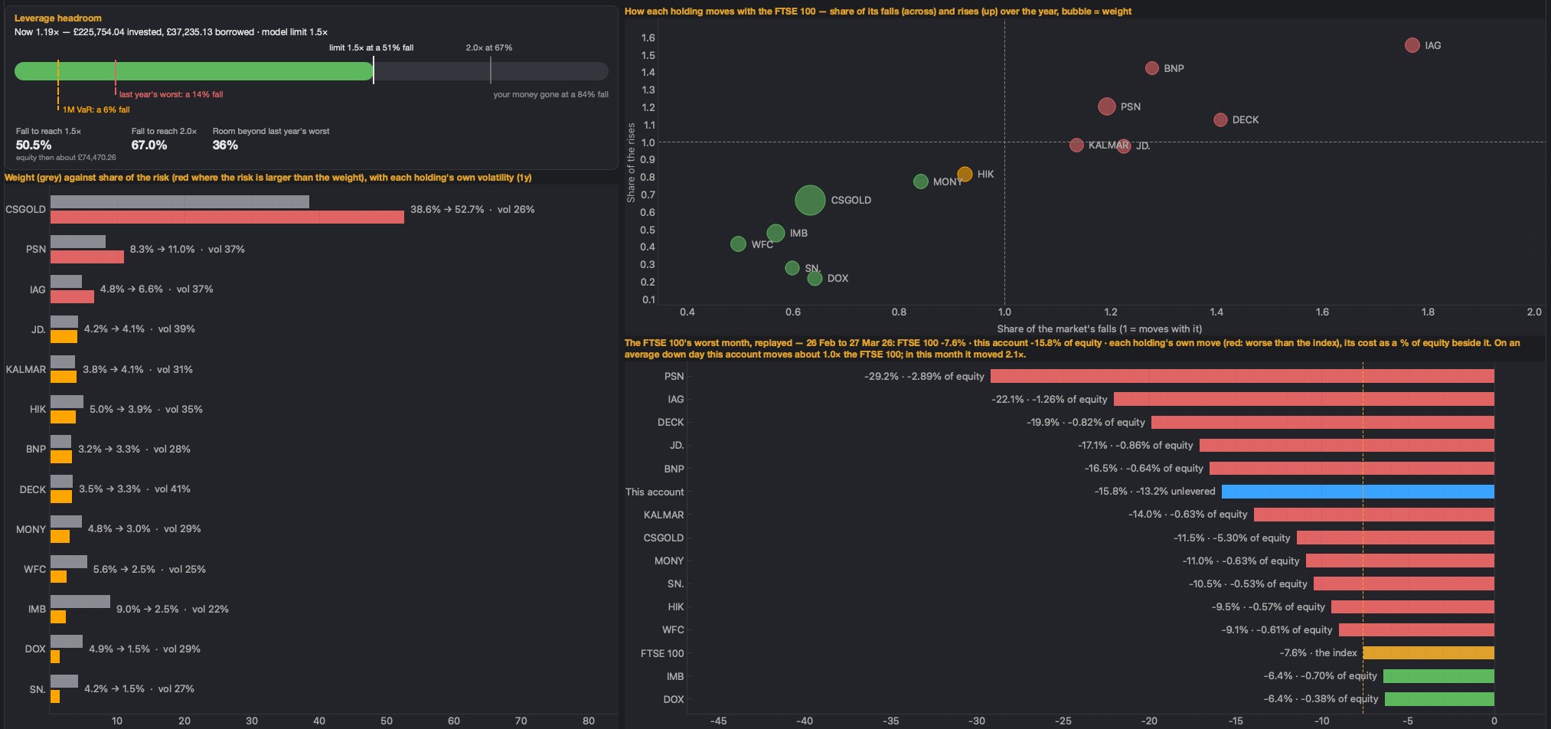This screenshot has width=1551, height=729.
Task: Click '-7.6% · the index' label
Action: [x=1318, y=652]
